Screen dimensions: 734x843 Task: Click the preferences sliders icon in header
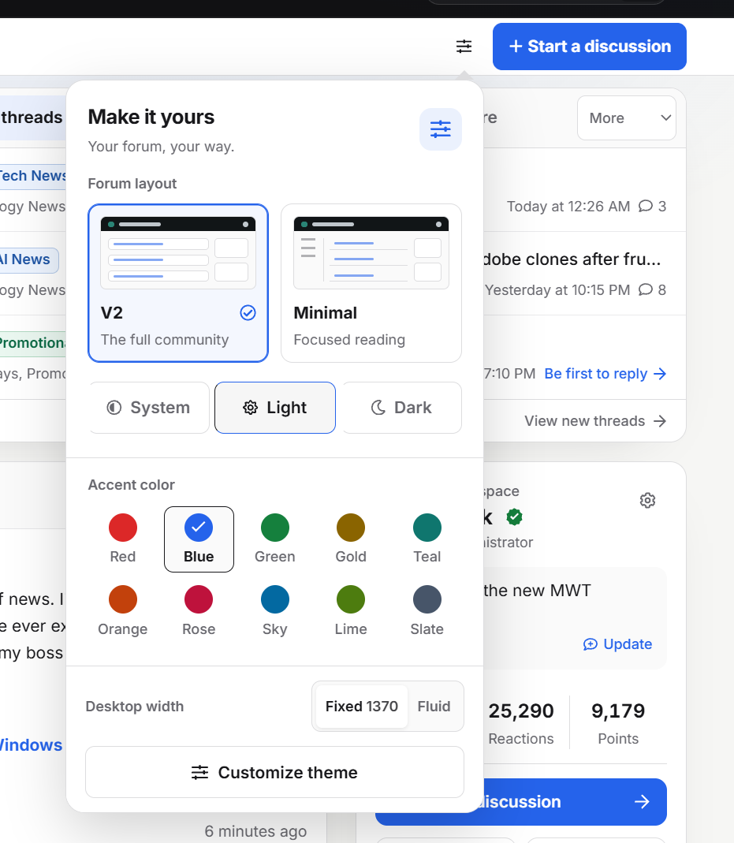[464, 47]
